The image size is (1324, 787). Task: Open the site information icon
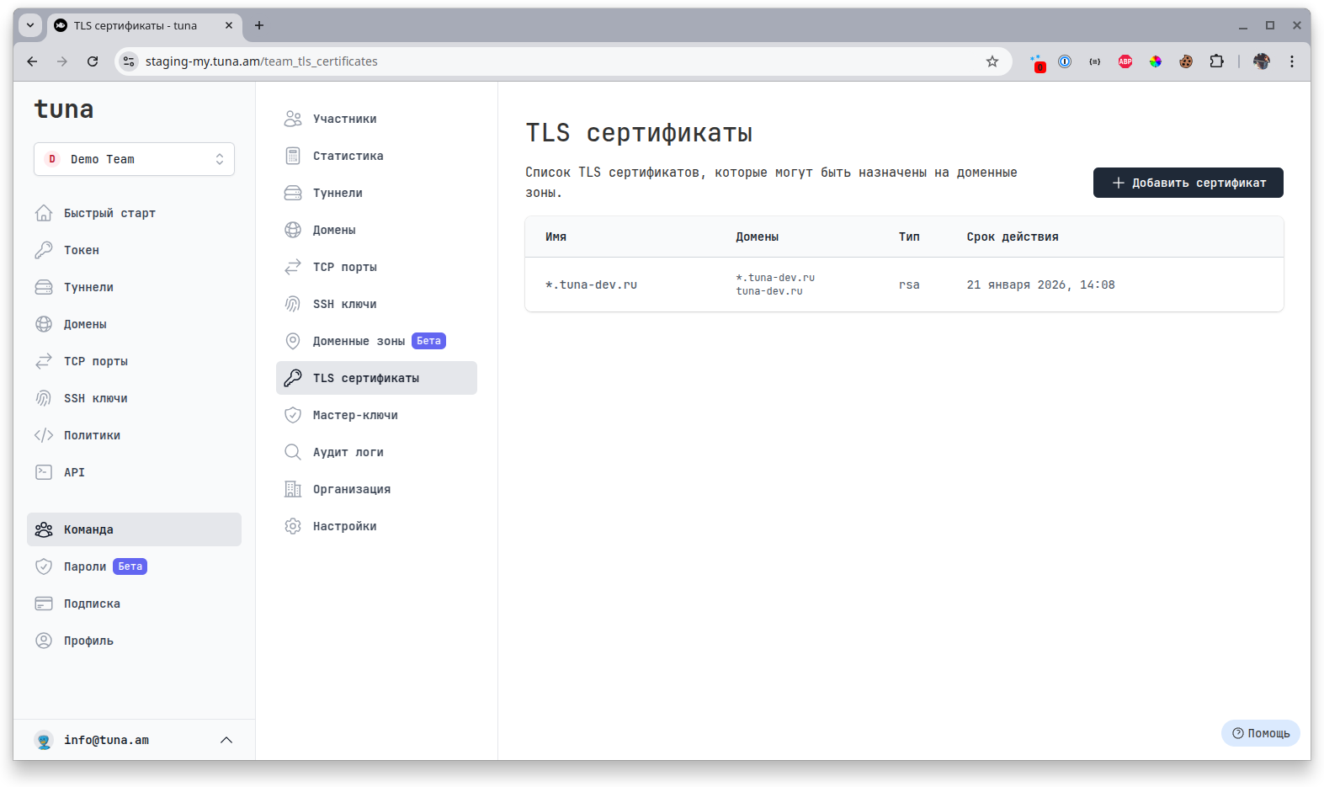[x=129, y=61]
